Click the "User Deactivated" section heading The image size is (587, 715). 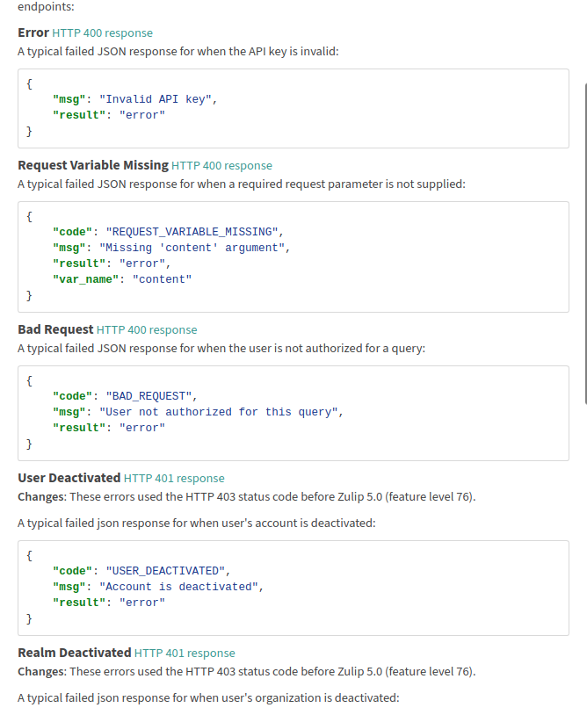point(69,478)
